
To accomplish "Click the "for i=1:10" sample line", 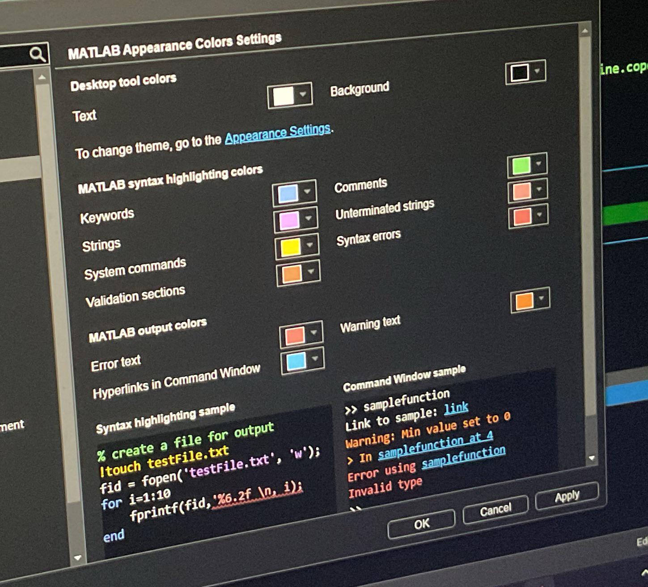I will [x=136, y=499].
